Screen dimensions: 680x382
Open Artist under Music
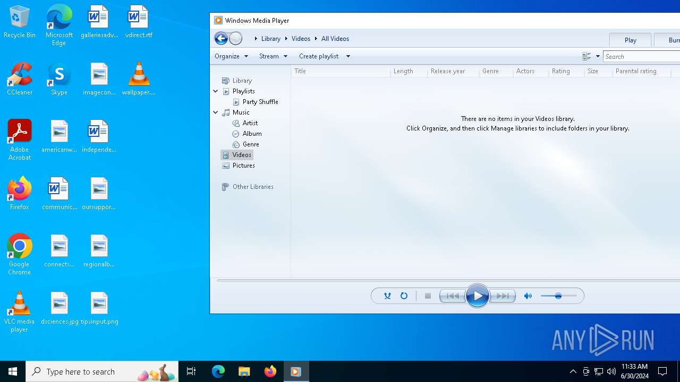coord(250,123)
